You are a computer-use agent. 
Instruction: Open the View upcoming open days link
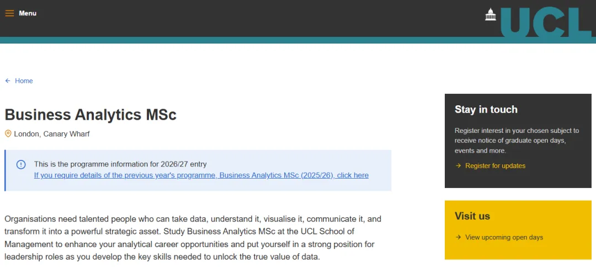click(504, 238)
